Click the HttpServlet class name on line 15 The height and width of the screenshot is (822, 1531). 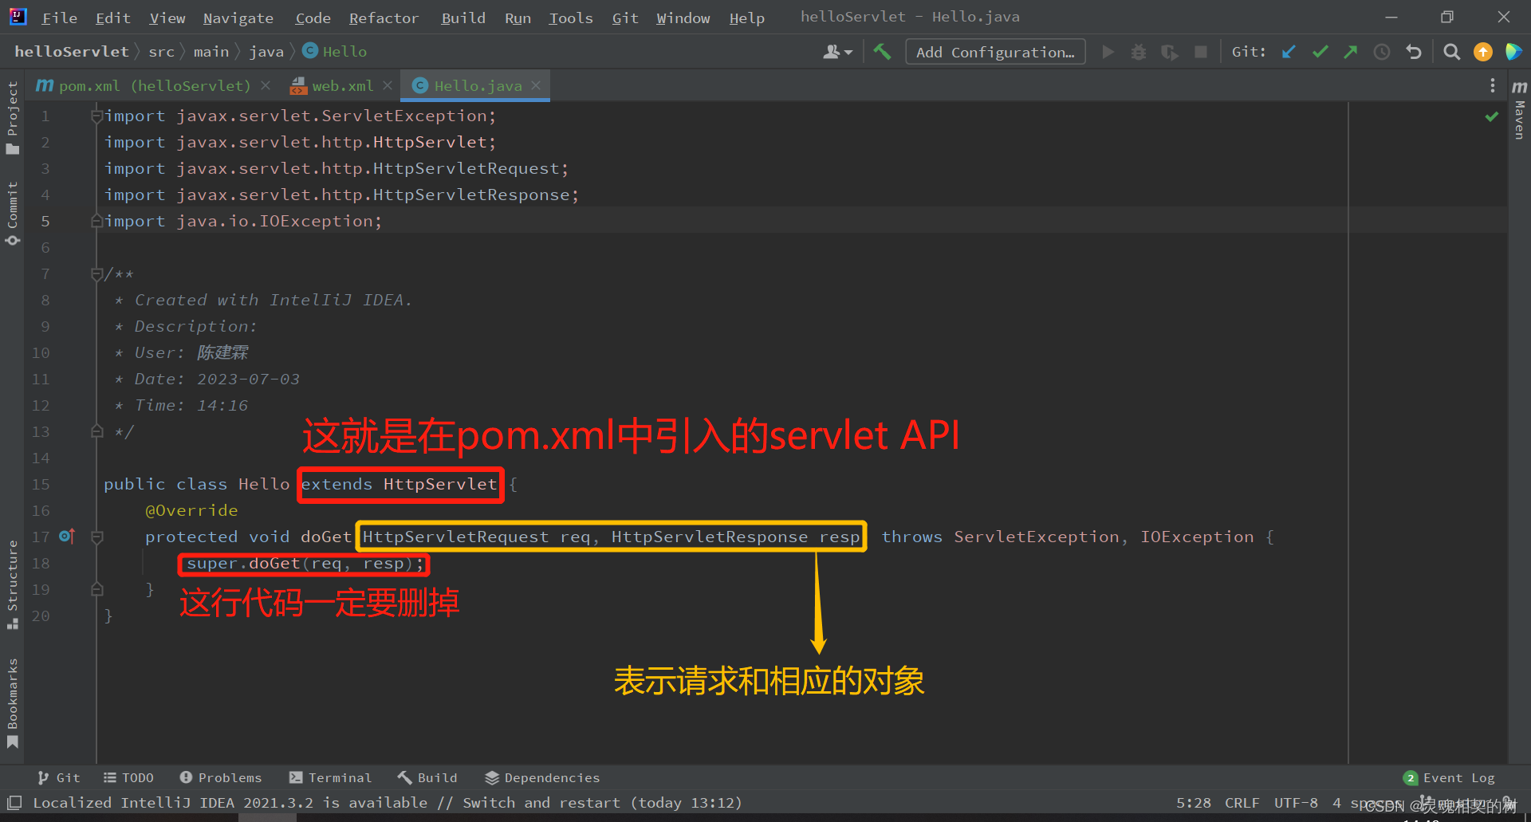point(440,485)
